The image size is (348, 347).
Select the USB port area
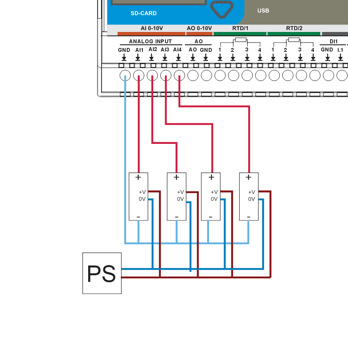pos(264,11)
